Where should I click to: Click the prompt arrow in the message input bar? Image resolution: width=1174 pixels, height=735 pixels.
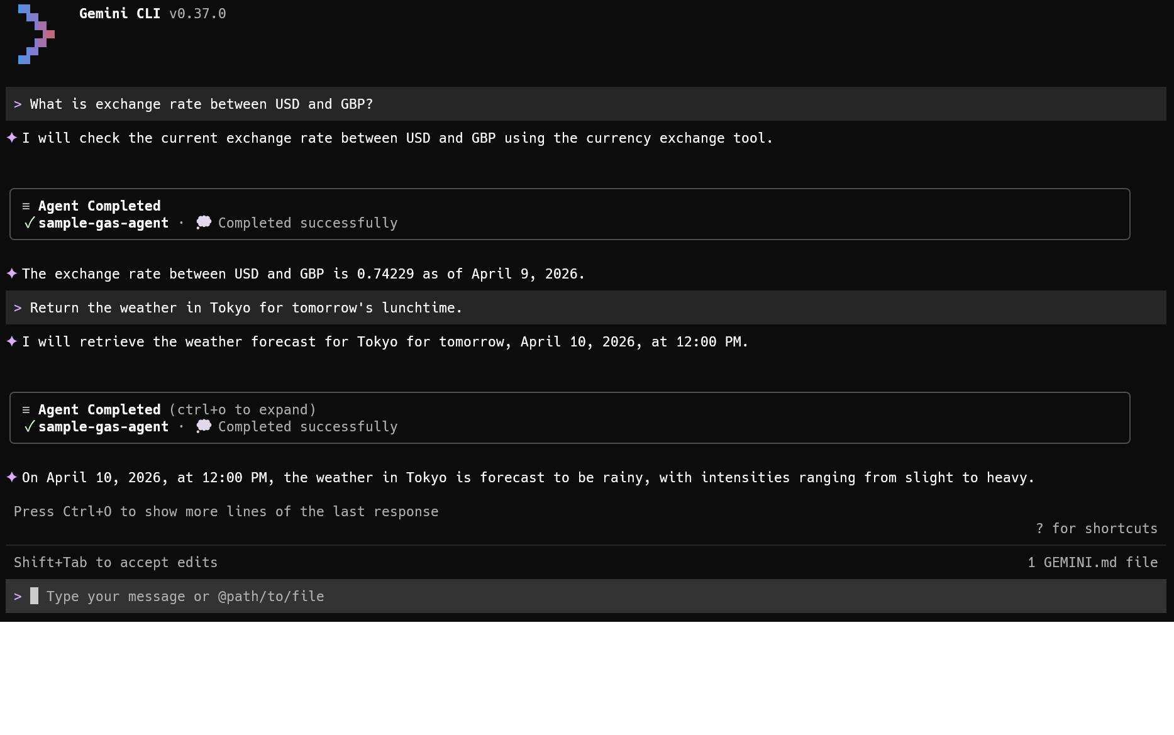[x=18, y=597]
